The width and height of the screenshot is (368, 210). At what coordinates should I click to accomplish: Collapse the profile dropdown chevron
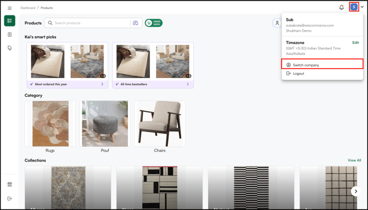[362, 7]
